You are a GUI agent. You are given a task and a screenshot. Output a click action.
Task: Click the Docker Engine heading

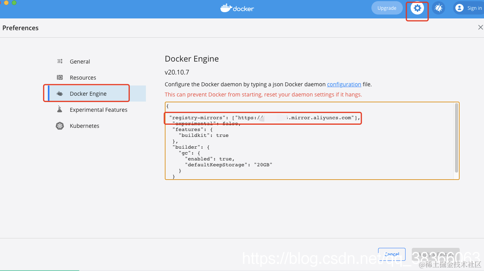(x=192, y=59)
